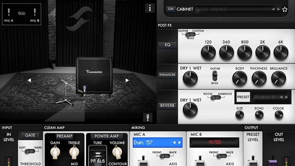Click the INPUT section header
The width and height of the screenshot is (295, 166).
[7, 128]
